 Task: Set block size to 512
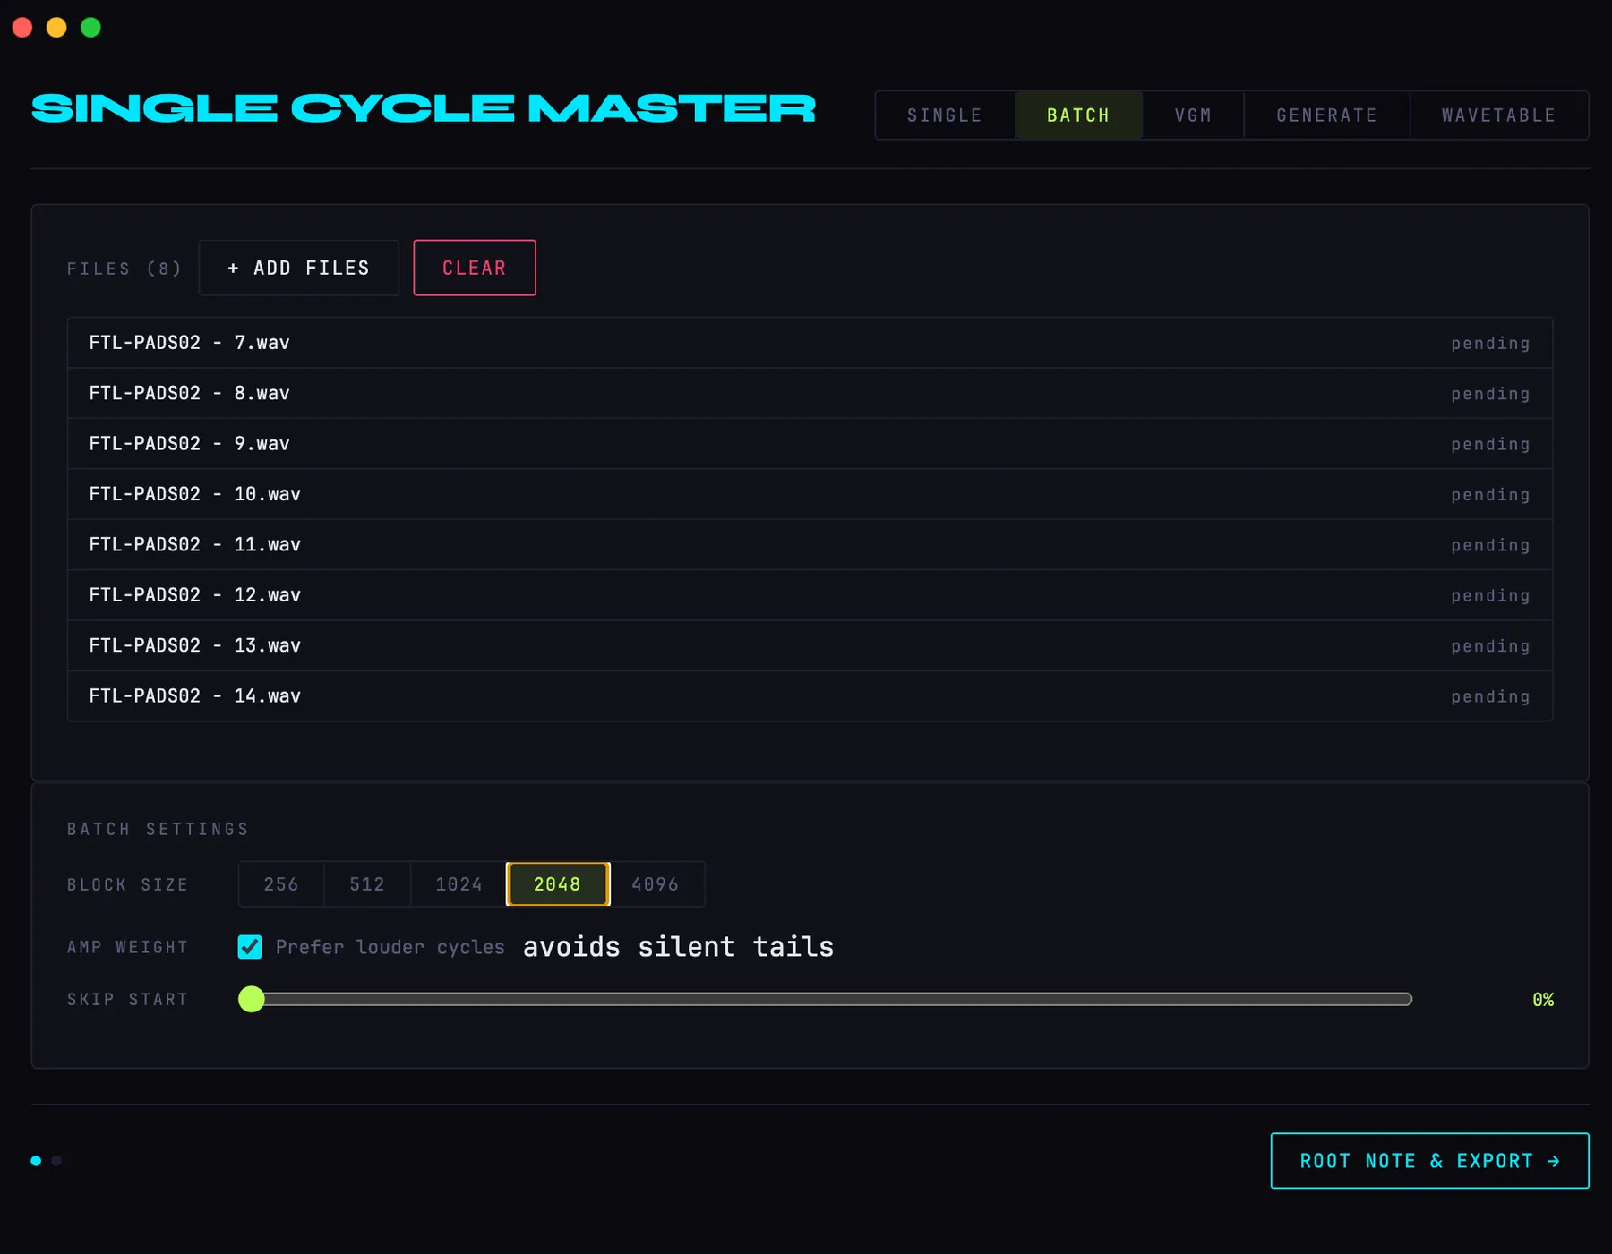(x=367, y=884)
